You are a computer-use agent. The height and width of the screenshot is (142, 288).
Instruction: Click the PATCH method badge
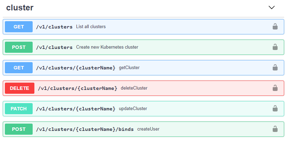(19, 109)
